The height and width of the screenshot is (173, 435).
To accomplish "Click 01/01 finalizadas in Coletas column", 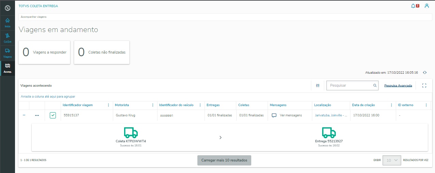I will coord(251,115).
